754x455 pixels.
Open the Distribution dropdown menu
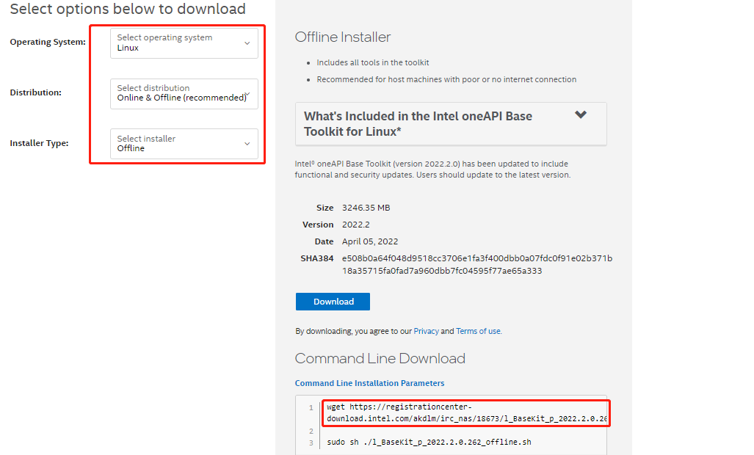click(184, 93)
